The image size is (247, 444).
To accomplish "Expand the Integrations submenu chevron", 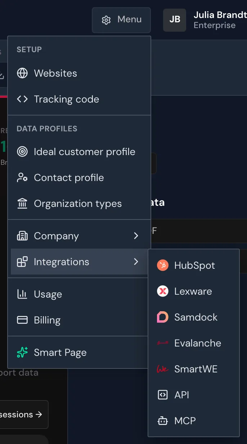I will [x=136, y=262].
